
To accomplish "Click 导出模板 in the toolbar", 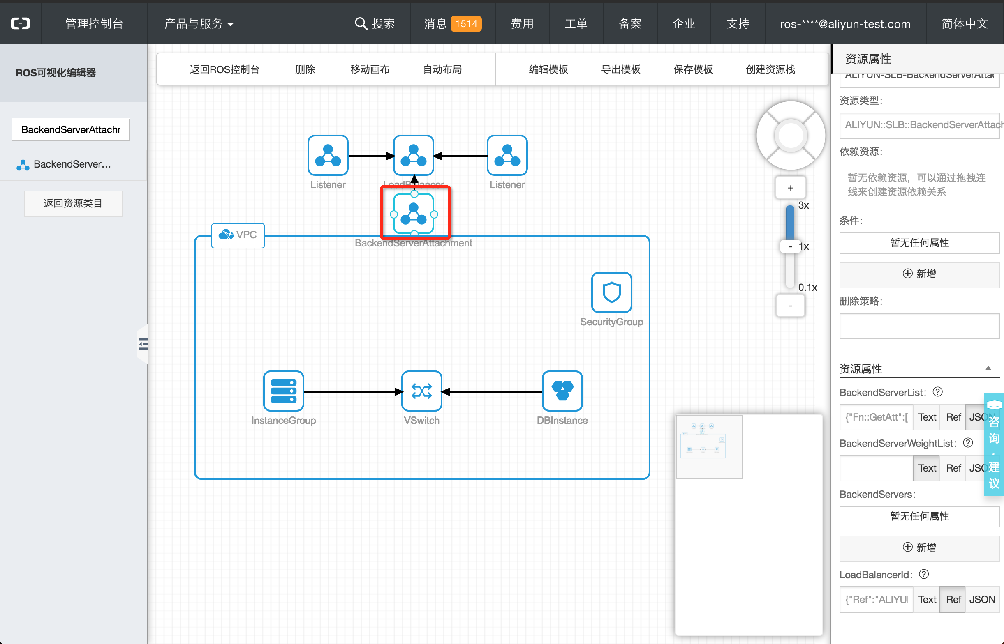I will 621,69.
